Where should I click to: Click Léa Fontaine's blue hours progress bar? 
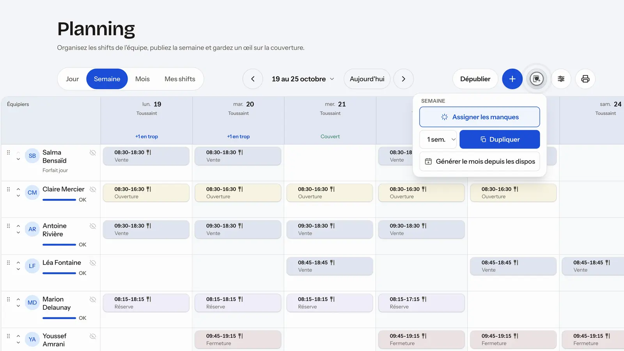click(x=59, y=273)
